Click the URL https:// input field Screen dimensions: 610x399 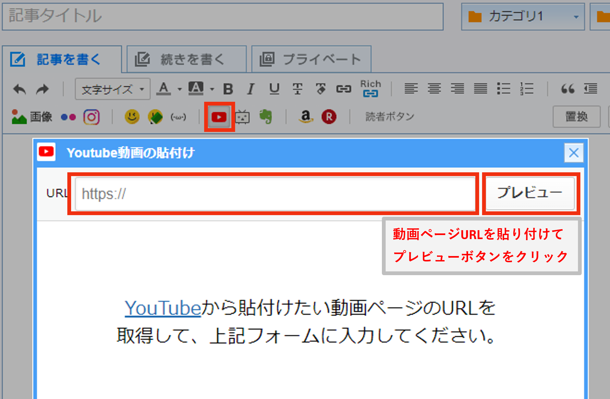[275, 194]
